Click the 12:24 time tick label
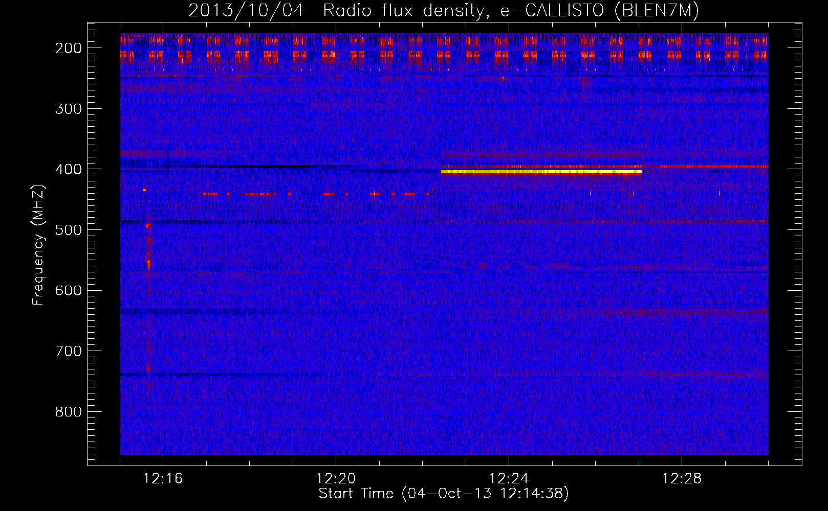 pyautogui.click(x=509, y=479)
